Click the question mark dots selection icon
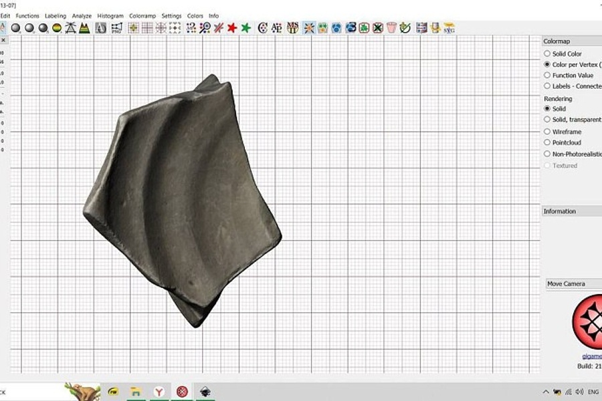The width and height of the screenshot is (602, 401). [x=191, y=28]
